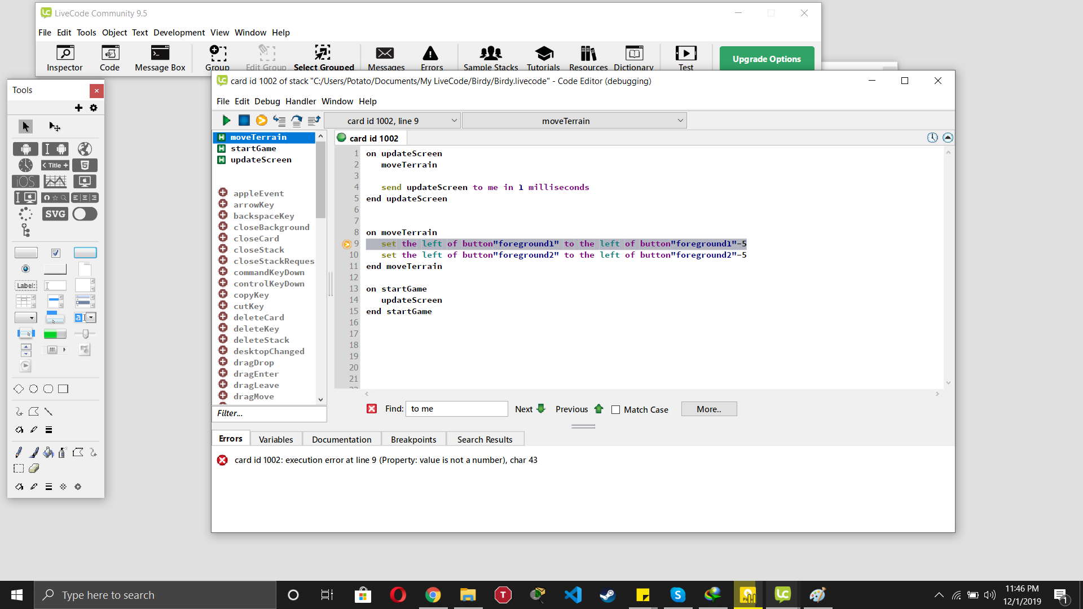Image resolution: width=1083 pixels, height=609 pixels.
Task: Choose the browser globe widget in Tools
Action: tap(85, 149)
